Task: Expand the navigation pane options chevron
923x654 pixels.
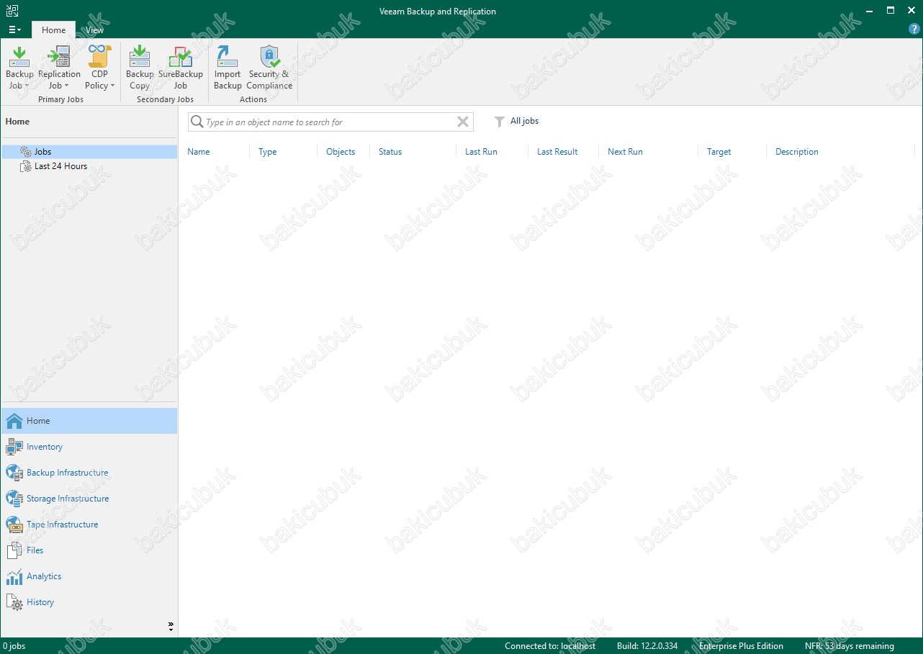Action: (x=171, y=627)
